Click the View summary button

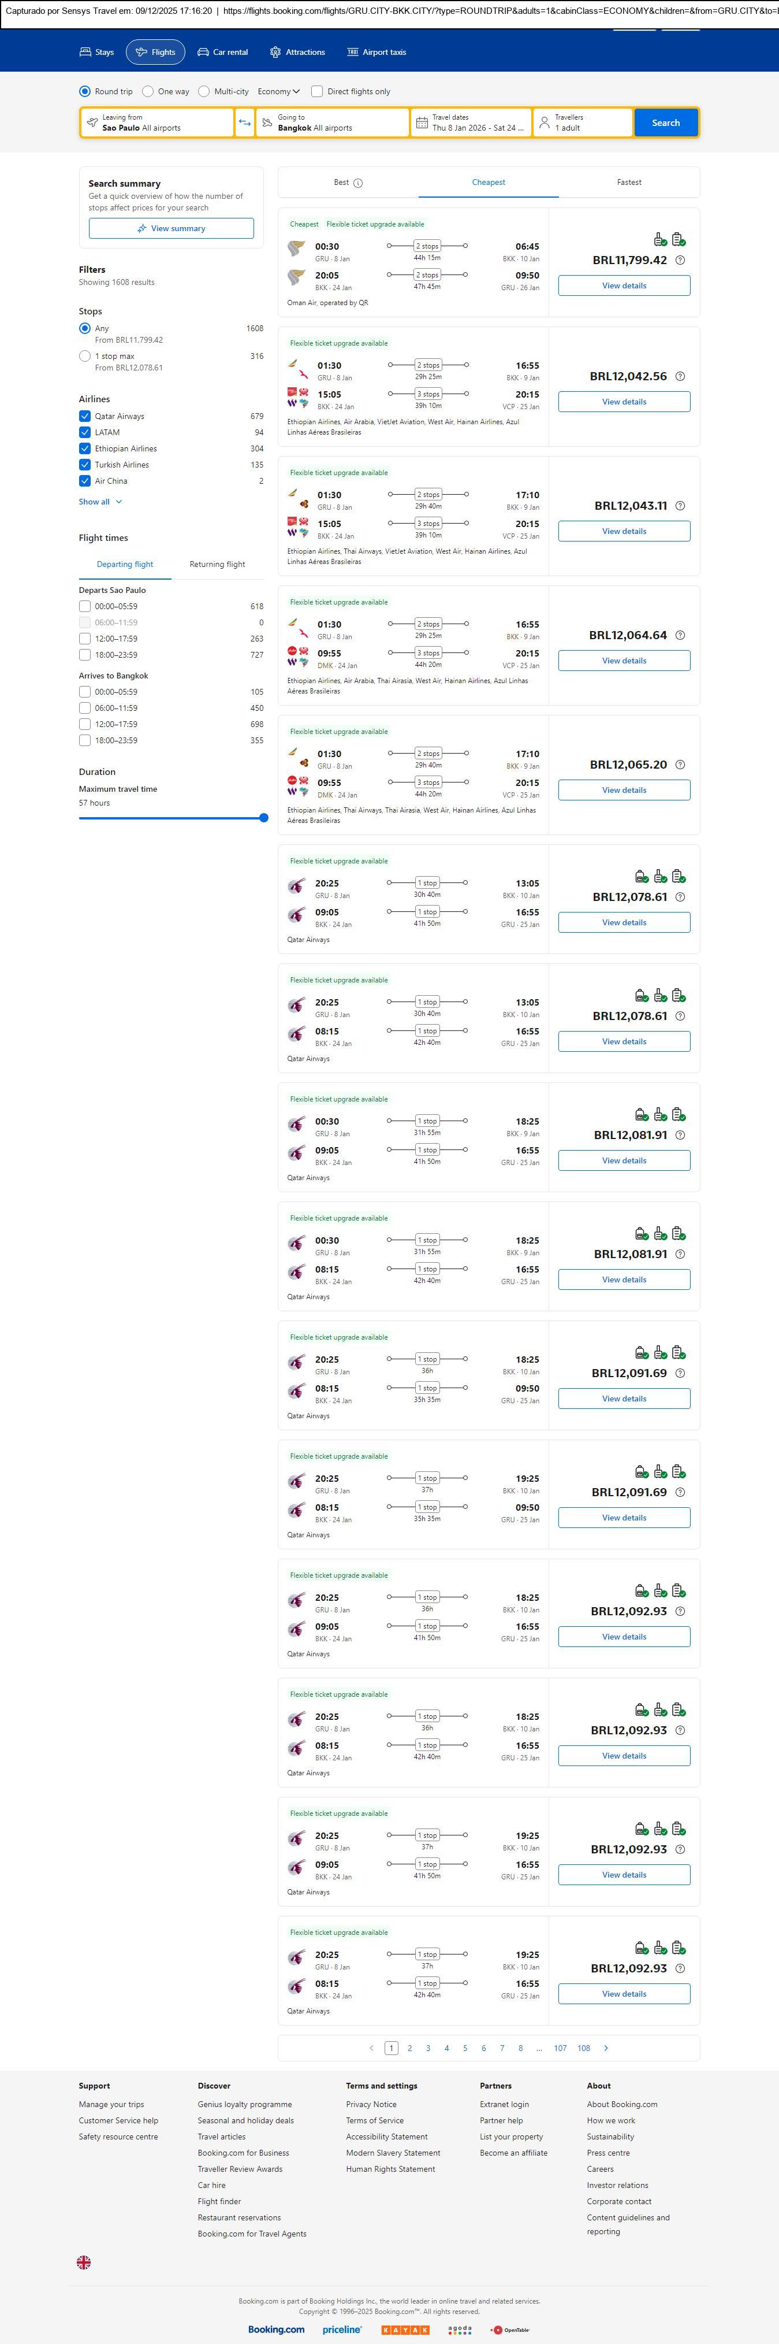click(171, 228)
